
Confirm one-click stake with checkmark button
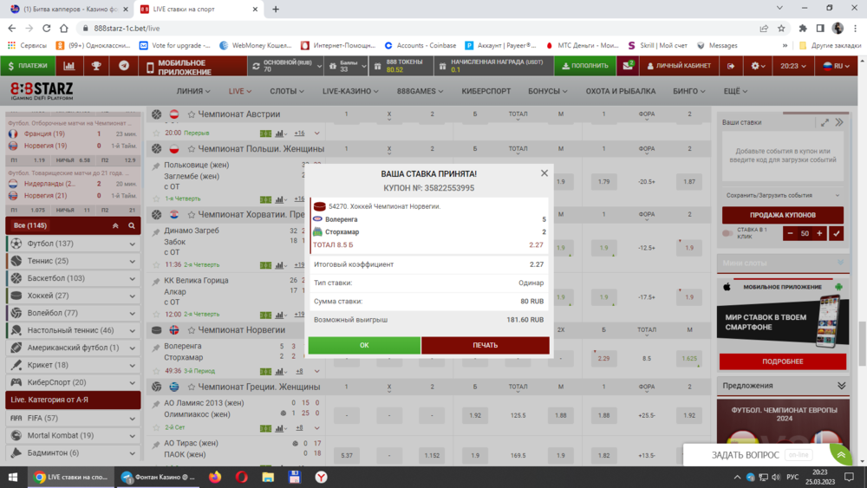pos(837,233)
